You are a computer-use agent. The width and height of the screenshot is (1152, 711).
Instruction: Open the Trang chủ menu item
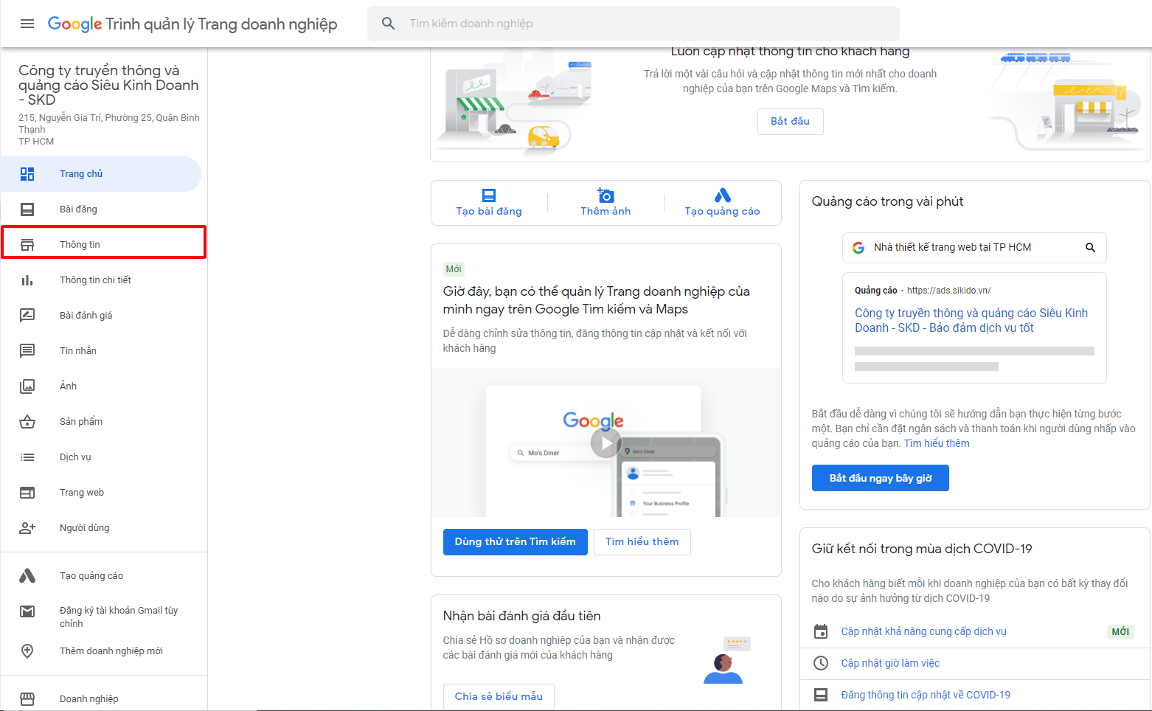101,174
